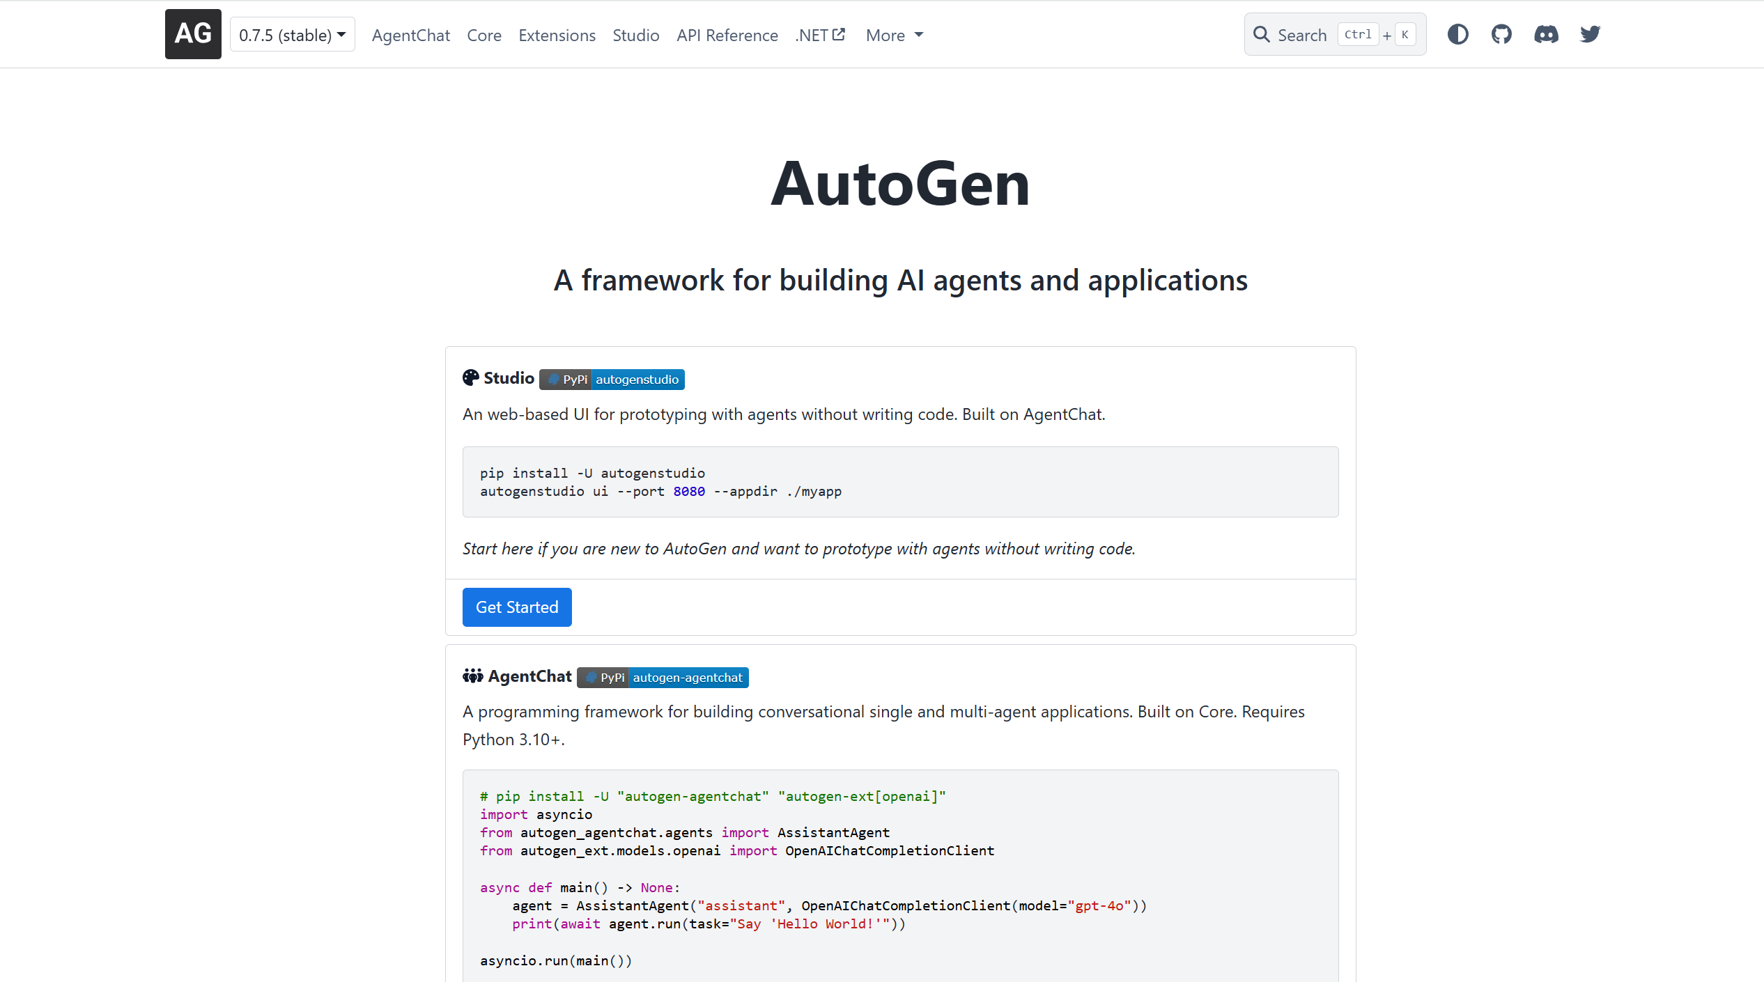Screen dimensions: 1764x982
Task: Expand the More navigation dropdown
Action: coord(894,35)
